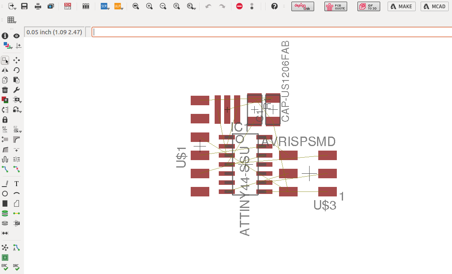Open the file dropdown in the toolbar
Viewport: 452px width, 274px height.
click(12, 6)
